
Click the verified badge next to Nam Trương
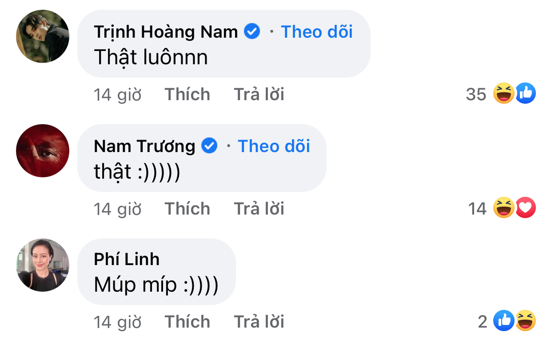pyautogui.click(x=209, y=145)
